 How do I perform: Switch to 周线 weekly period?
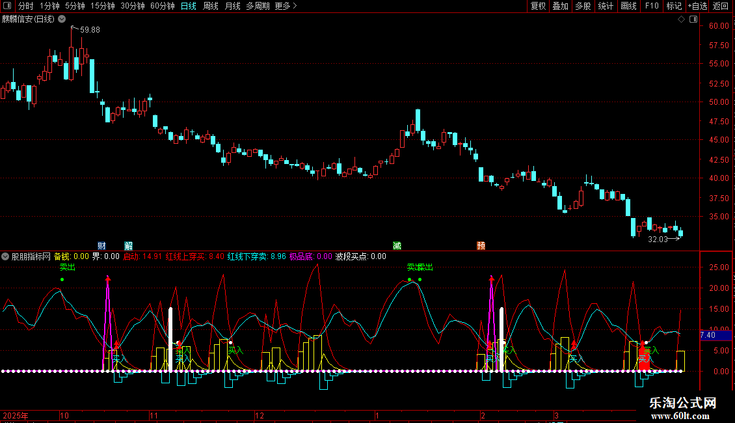click(x=211, y=6)
